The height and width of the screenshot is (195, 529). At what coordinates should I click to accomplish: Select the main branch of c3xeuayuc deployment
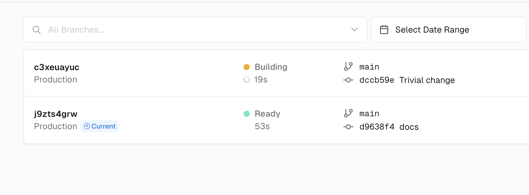[369, 67]
